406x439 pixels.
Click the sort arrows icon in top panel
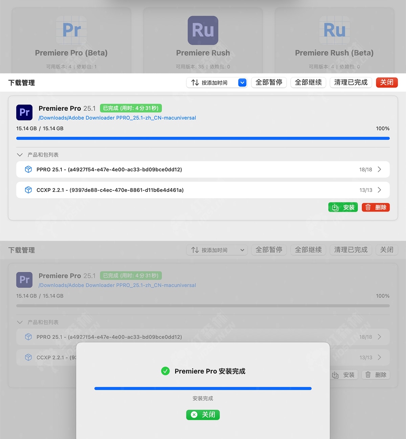pyautogui.click(x=195, y=83)
